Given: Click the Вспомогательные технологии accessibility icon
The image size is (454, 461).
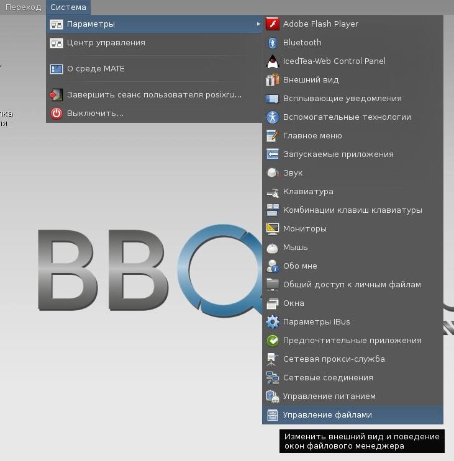Looking at the screenshot, I should (273, 117).
